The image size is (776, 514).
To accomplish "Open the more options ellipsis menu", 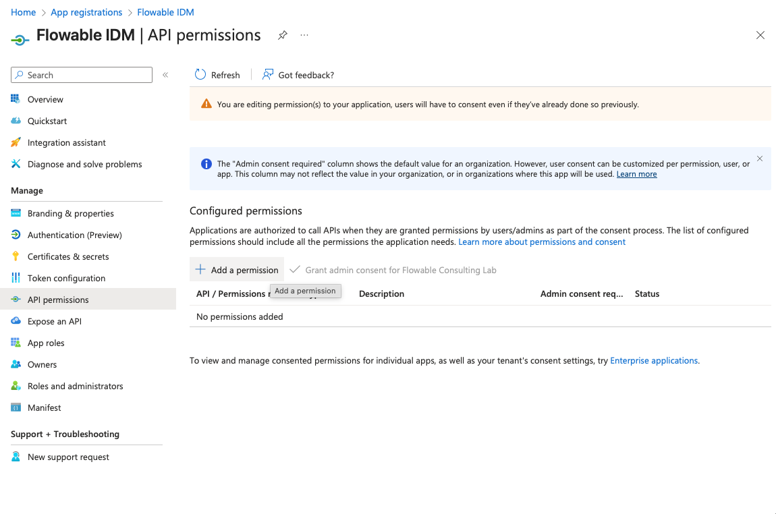I will [x=304, y=35].
